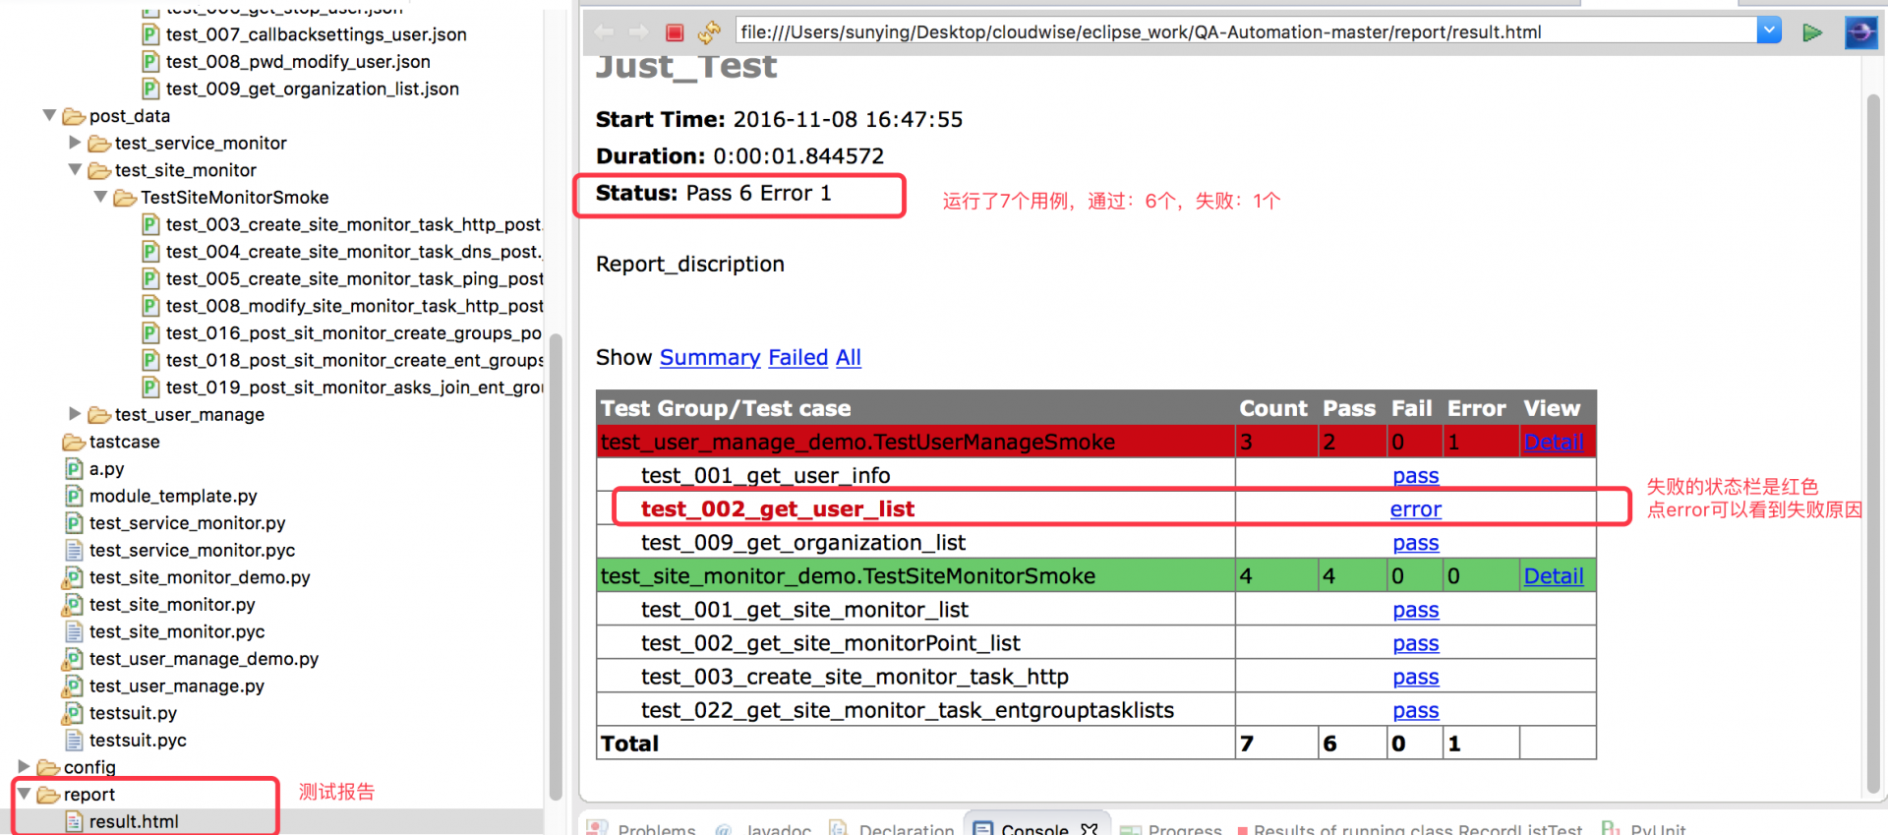Click Detail link for TestSiteMonitorSmoke row

pyautogui.click(x=1553, y=576)
